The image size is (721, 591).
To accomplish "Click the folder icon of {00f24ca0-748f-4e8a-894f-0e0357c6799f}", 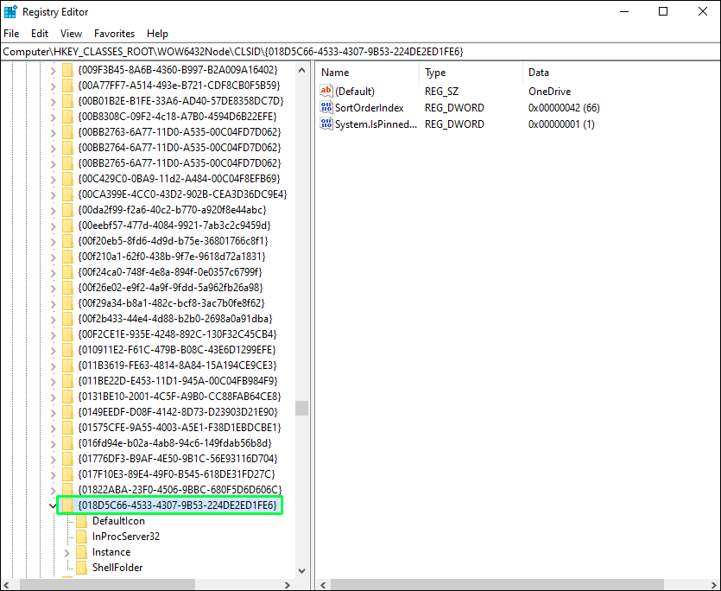I will (67, 272).
